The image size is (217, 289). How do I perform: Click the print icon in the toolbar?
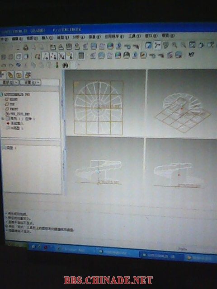[x=26, y=47]
